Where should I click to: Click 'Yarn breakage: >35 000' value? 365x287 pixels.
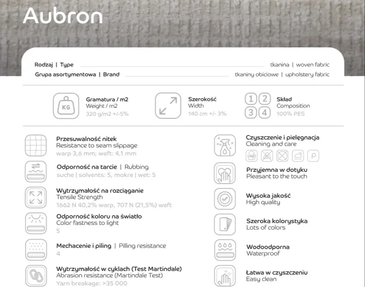tap(92, 283)
